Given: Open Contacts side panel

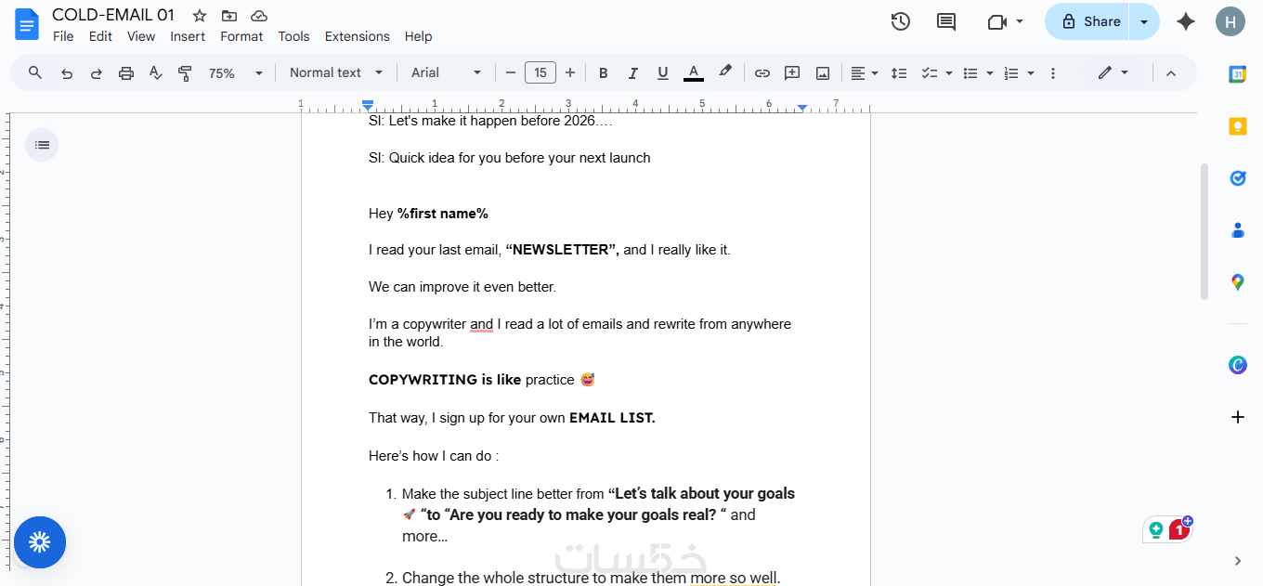Looking at the screenshot, I should 1238,230.
